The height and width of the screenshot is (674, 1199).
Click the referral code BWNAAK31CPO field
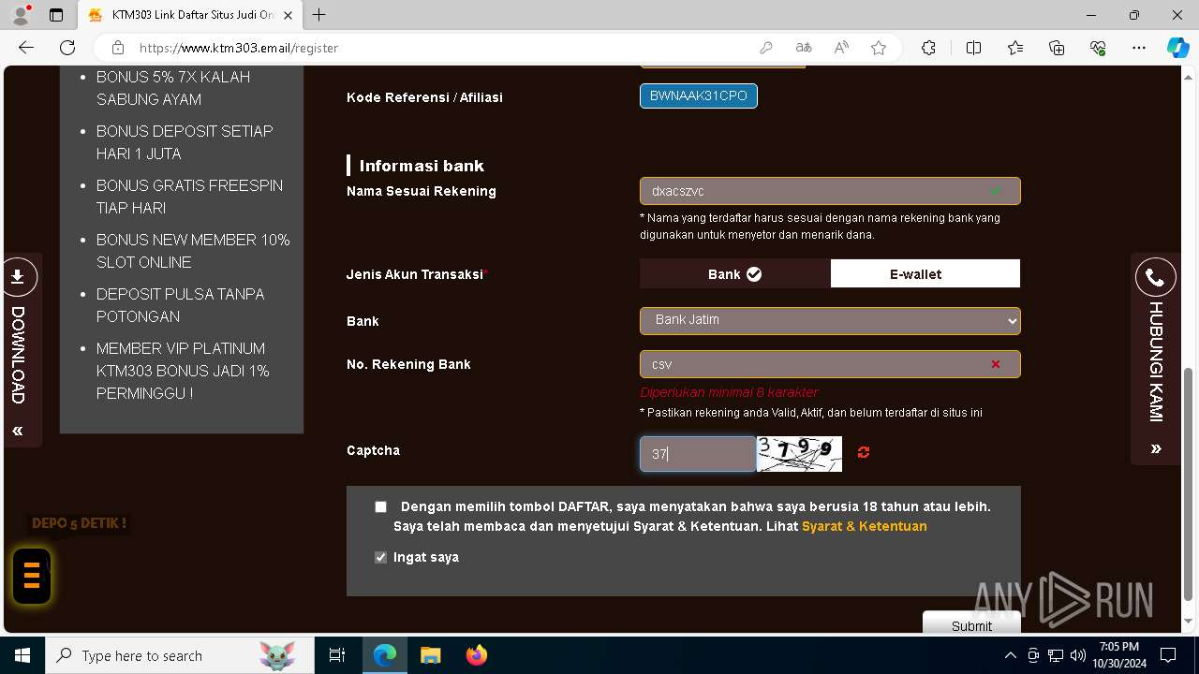coord(699,95)
